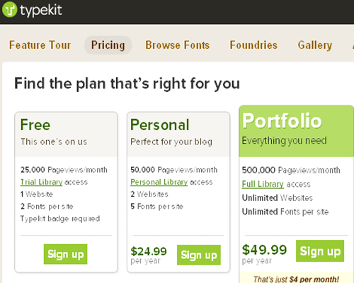354x283 pixels.
Task: Select the Pricing tab
Action: tap(108, 45)
